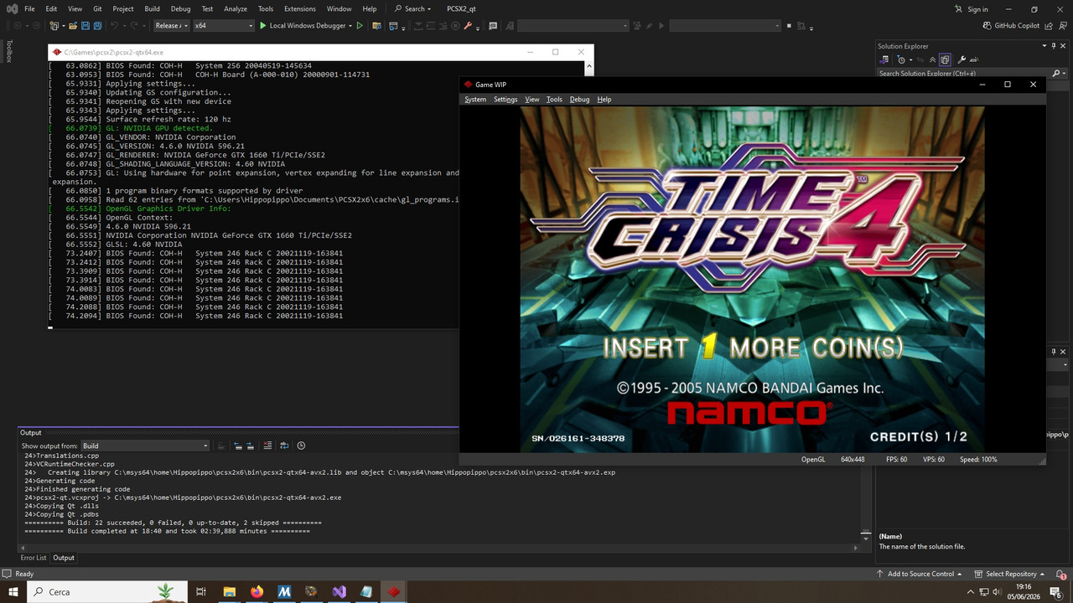Open the Analyze menu in Visual Studio
The width and height of the screenshot is (1073, 603).
(236, 8)
